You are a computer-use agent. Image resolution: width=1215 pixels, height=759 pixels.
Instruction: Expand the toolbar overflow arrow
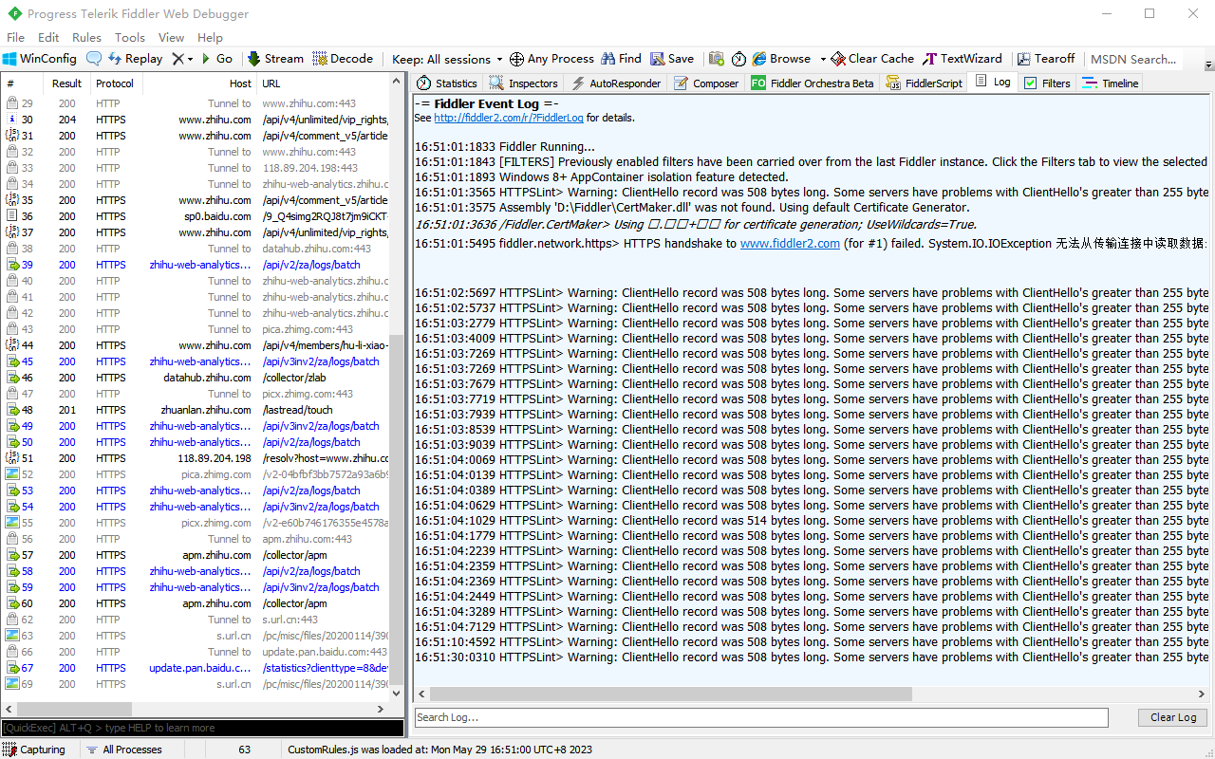click(1208, 65)
